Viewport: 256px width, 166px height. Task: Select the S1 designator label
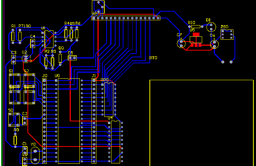(x=11, y=71)
